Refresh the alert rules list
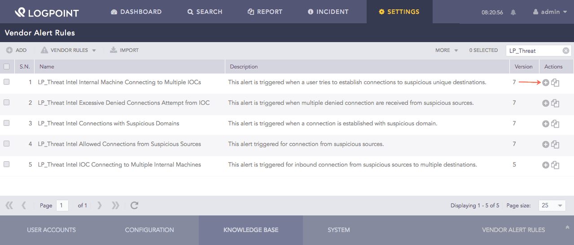 (134, 205)
